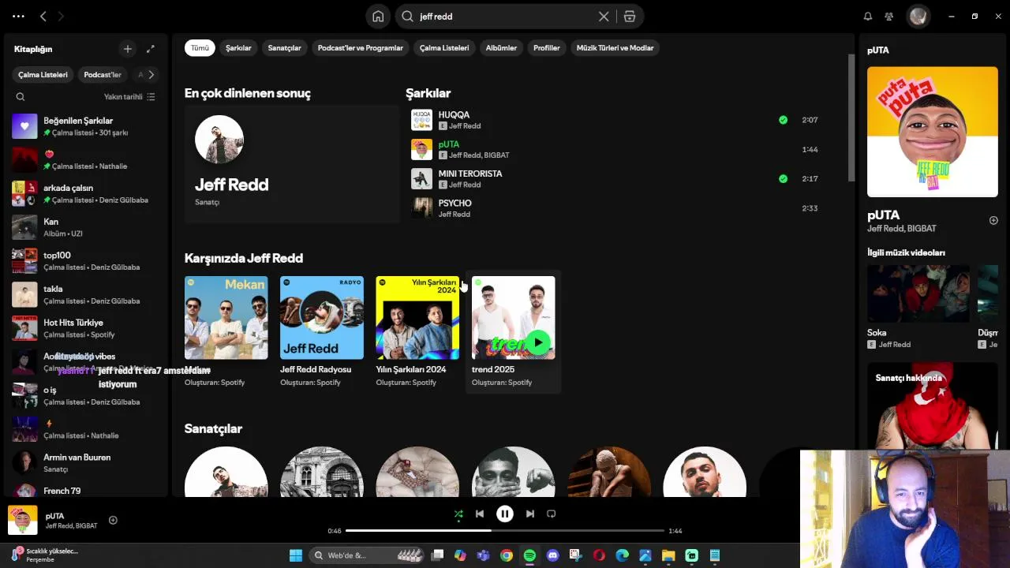
Task: Filter library by Çalma Listeleri chip
Action: click(x=43, y=75)
